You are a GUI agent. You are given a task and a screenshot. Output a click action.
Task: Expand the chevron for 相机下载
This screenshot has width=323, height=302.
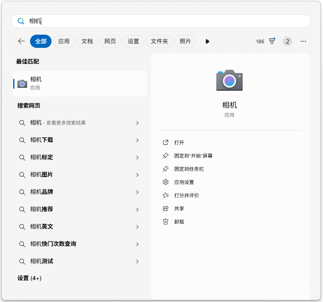point(138,140)
